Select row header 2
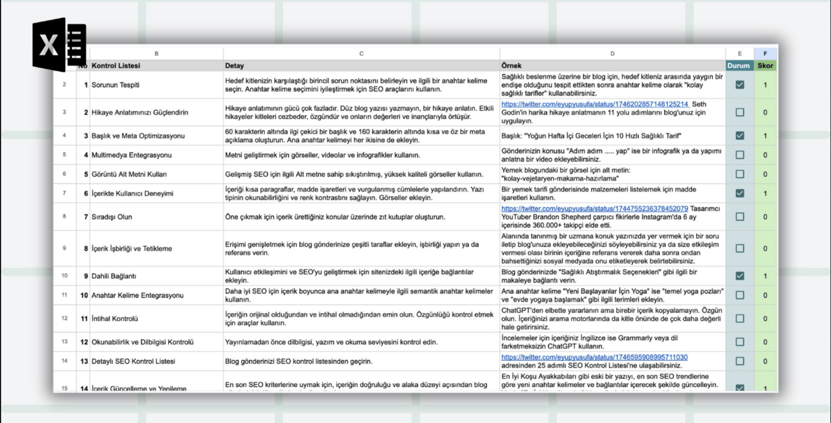 pos(64,85)
